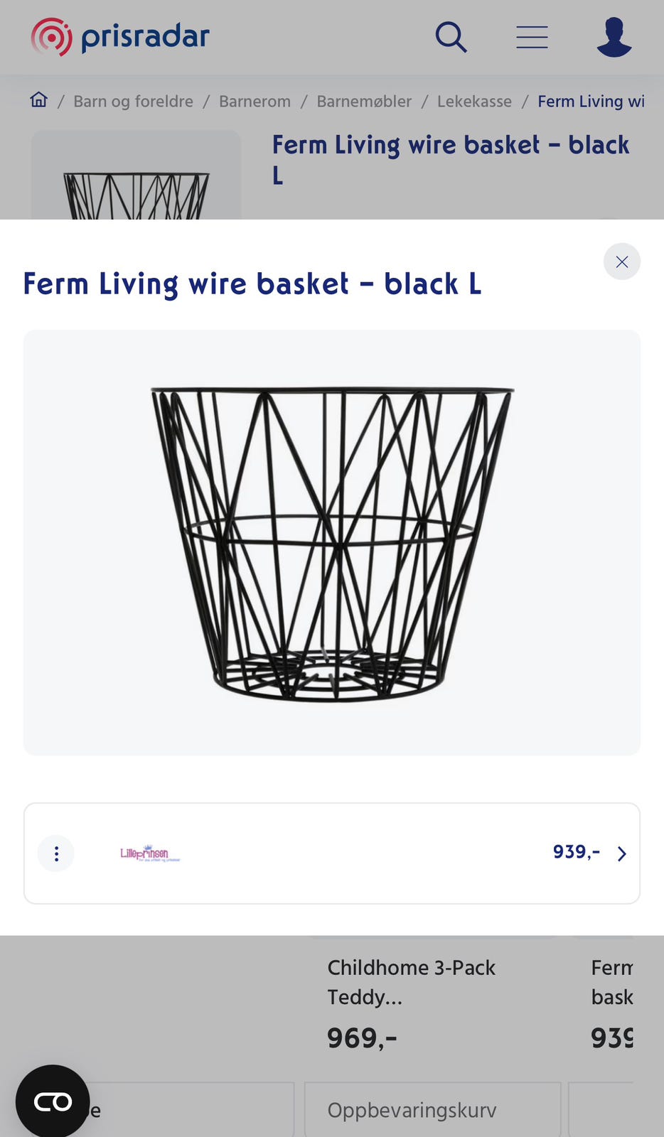Go to home via breadcrumb house icon
The width and height of the screenshot is (664, 1137).
pos(39,100)
